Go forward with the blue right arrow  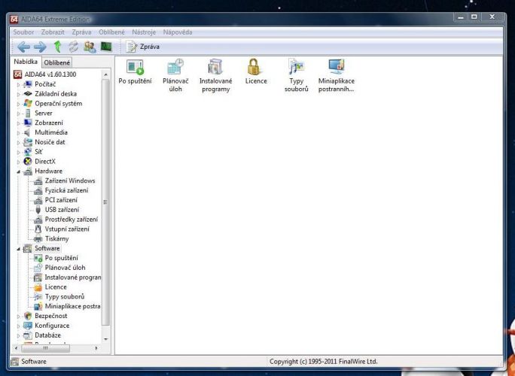[x=40, y=47]
